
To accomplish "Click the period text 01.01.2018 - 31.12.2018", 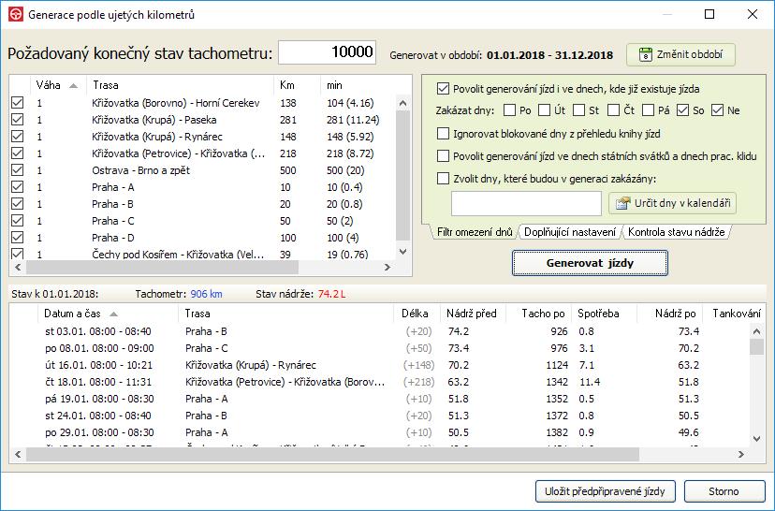I will click(x=549, y=55).
